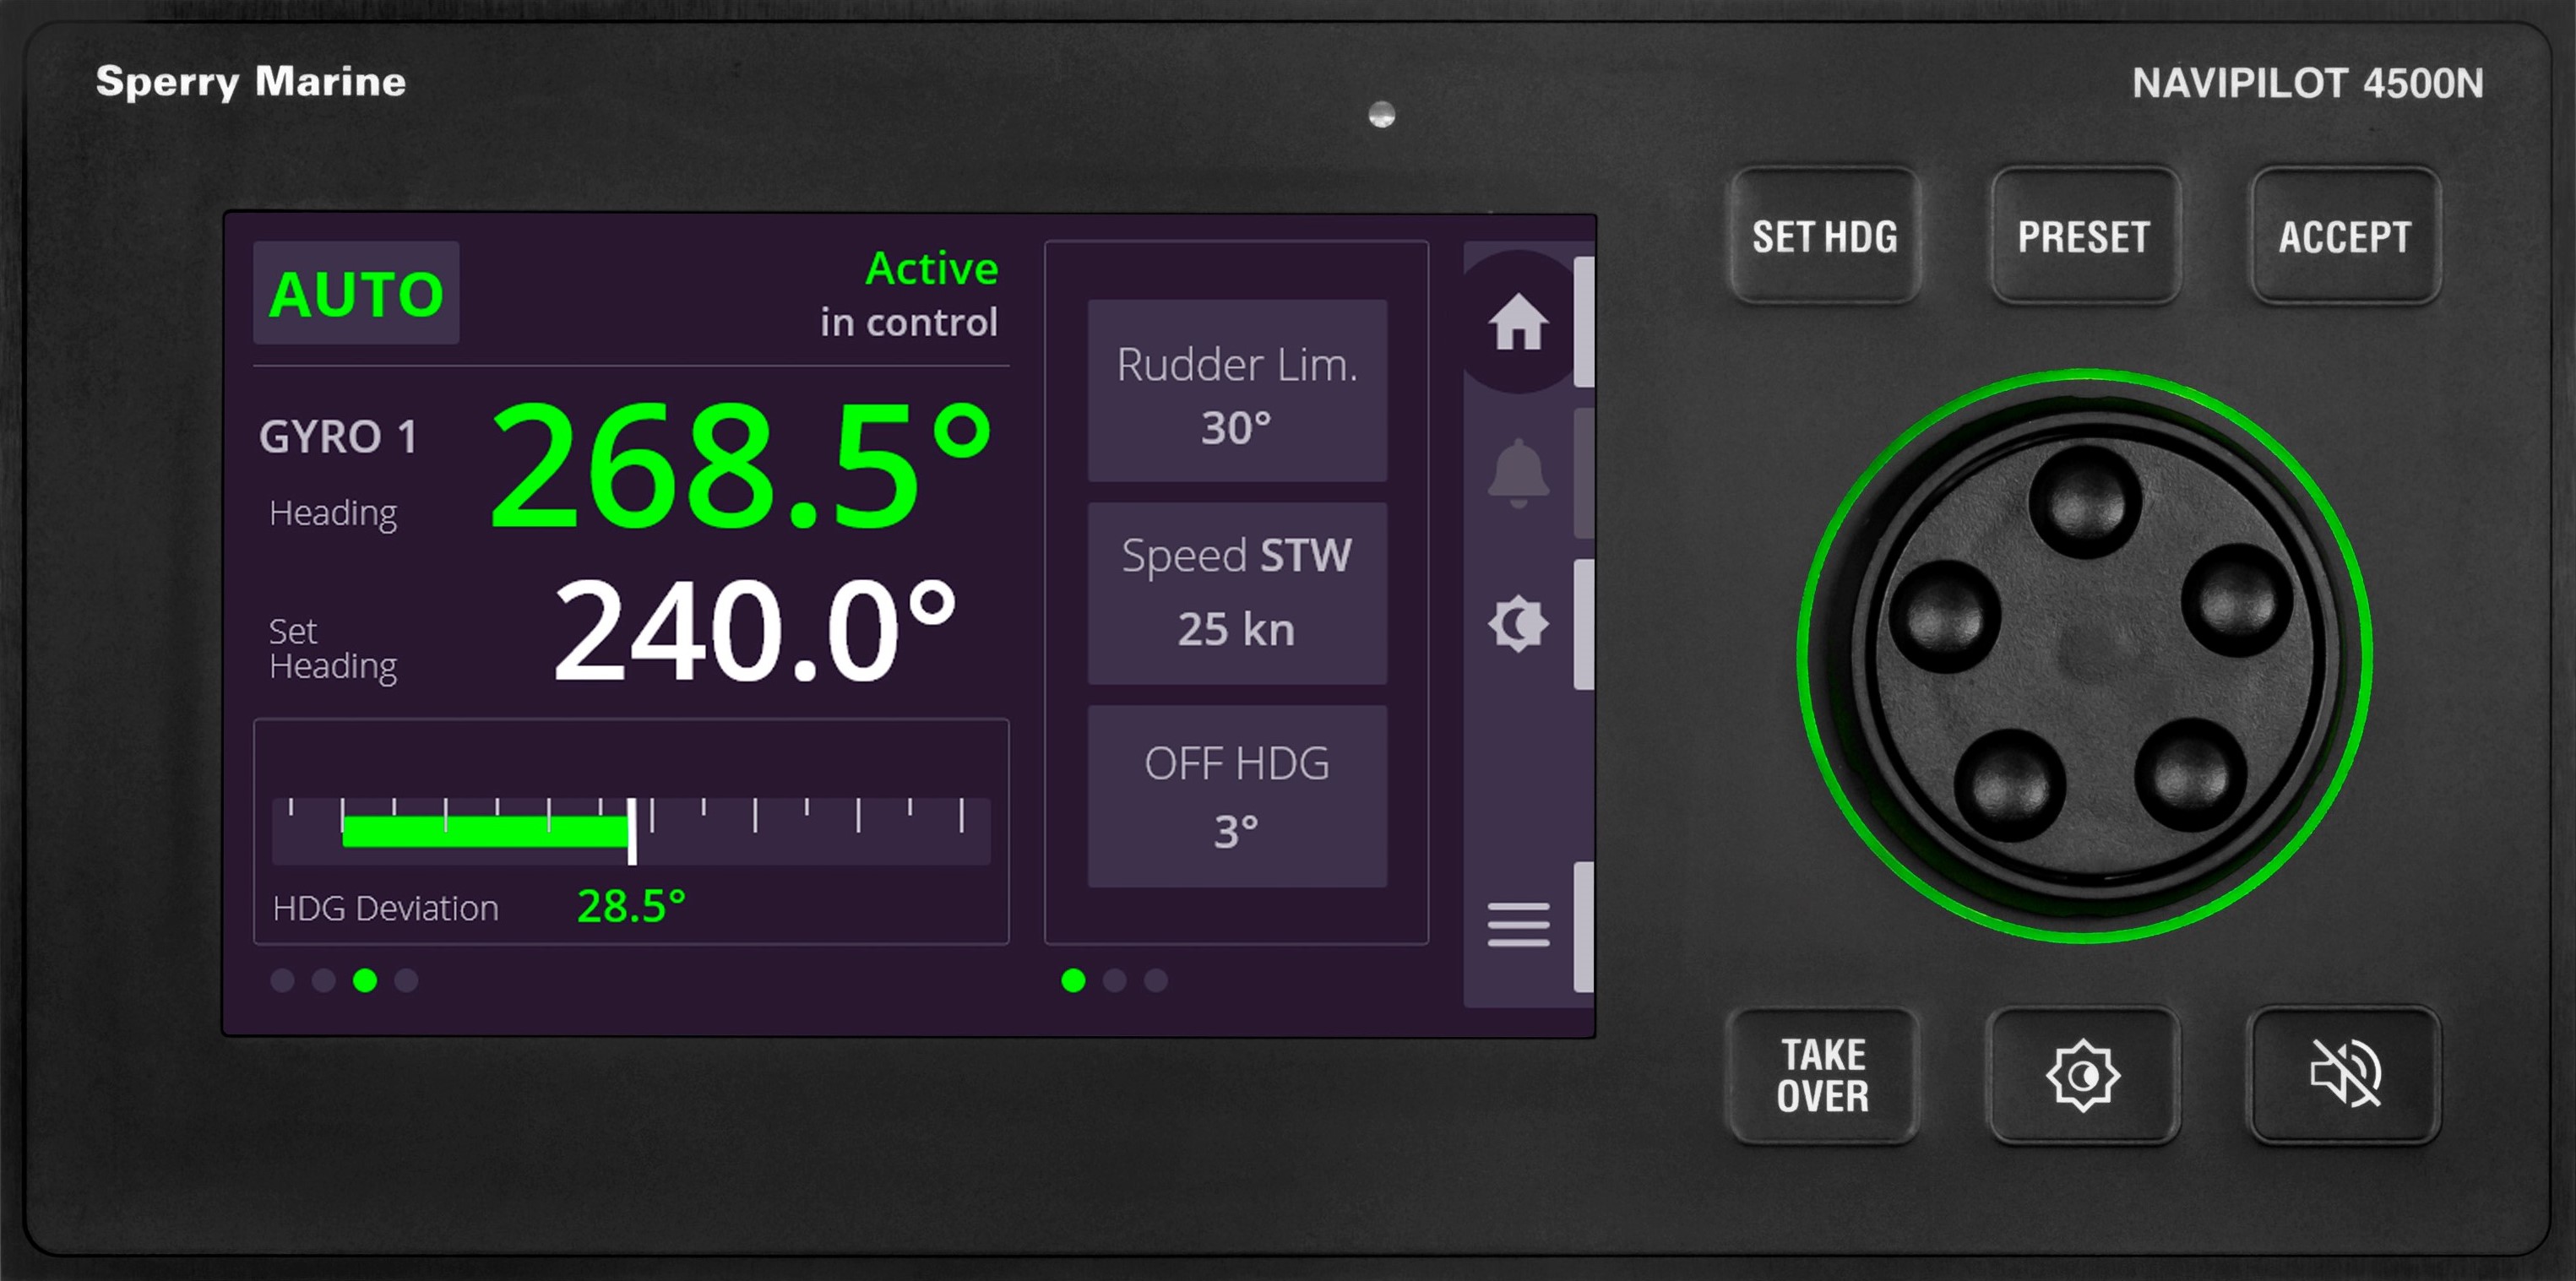Click the HDG Deviation bar gauge
This screenshot has height=1281, width=2576.
pos(631,830)
